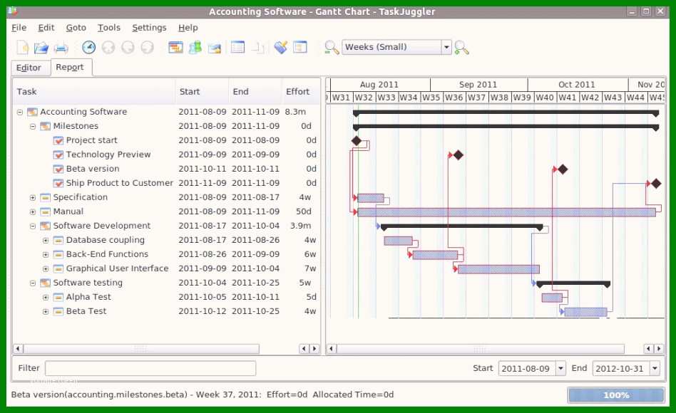
Task: Open the task list view icon
Action: pos(175,47)
